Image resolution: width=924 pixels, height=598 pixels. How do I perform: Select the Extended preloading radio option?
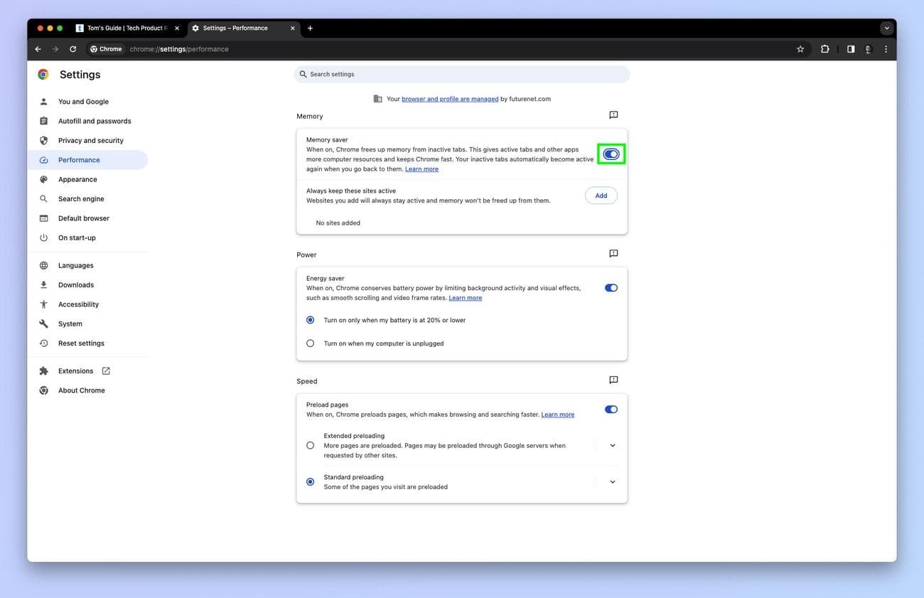coord(310,446)
